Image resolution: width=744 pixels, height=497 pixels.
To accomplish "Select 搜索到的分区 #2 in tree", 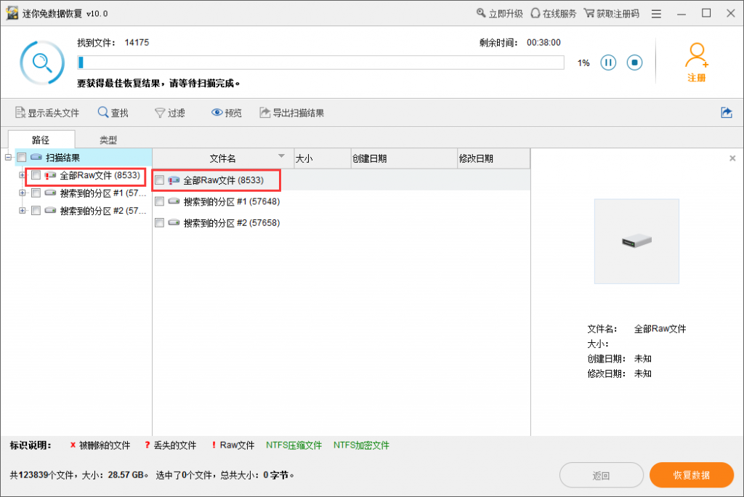I will (x=102, y=211).
